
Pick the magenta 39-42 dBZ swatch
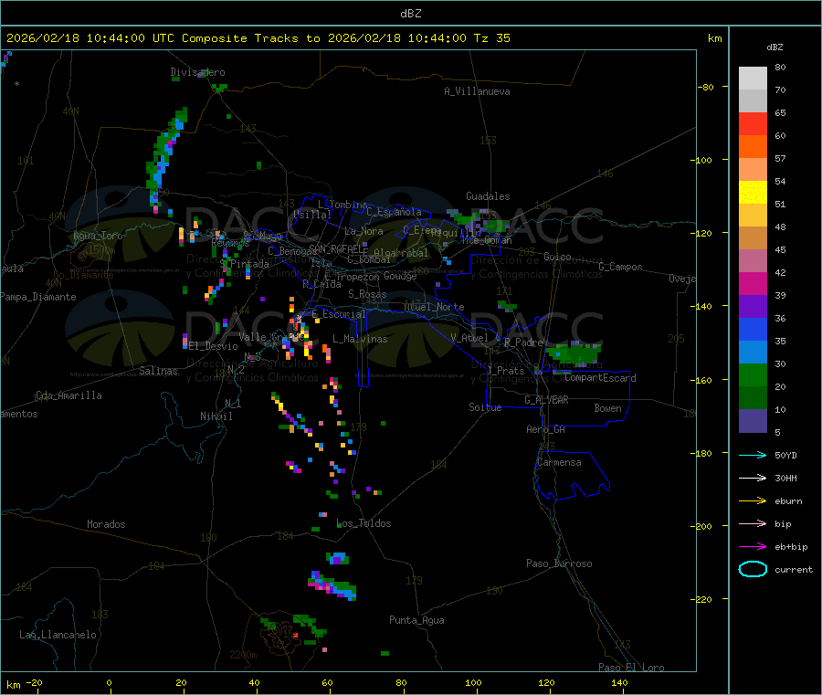tap(753, 283)
